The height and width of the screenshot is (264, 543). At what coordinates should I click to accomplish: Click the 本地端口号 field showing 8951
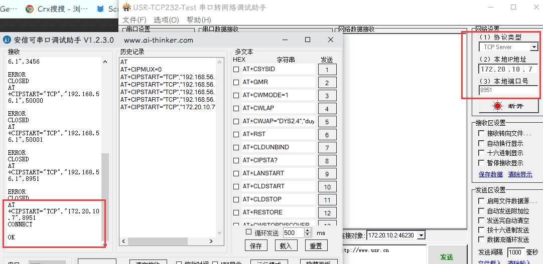pyautogui.click(x=508, y=90)
